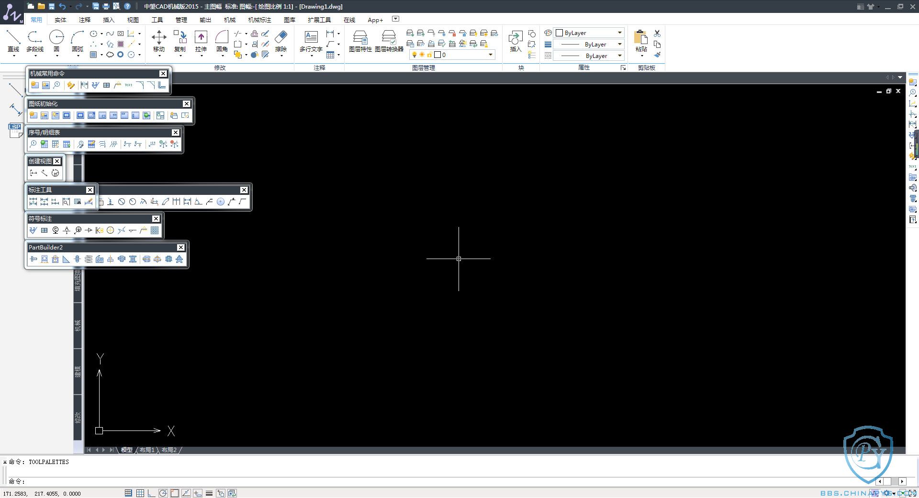919x498 pixels.
Task: Toggle Grid display in status bar
Action: 140,493
